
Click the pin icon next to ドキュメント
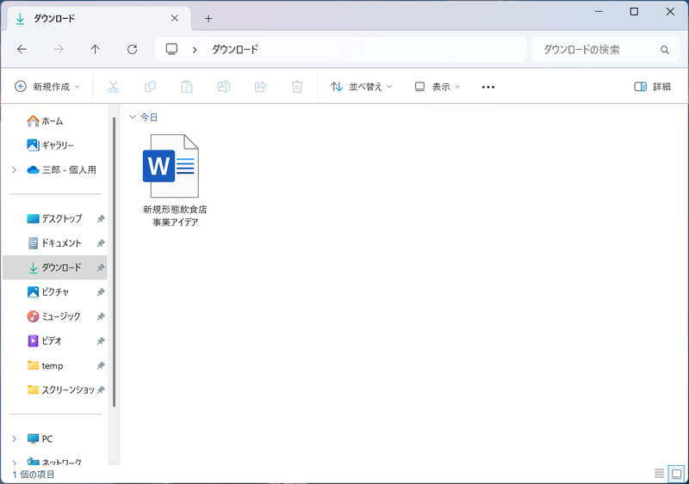[101, 243]
